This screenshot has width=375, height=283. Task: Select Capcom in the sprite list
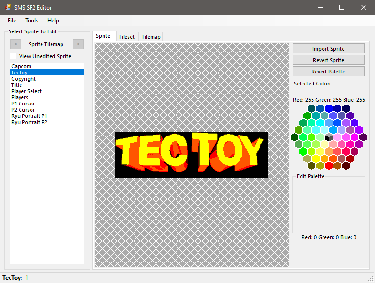coord(47,66)
